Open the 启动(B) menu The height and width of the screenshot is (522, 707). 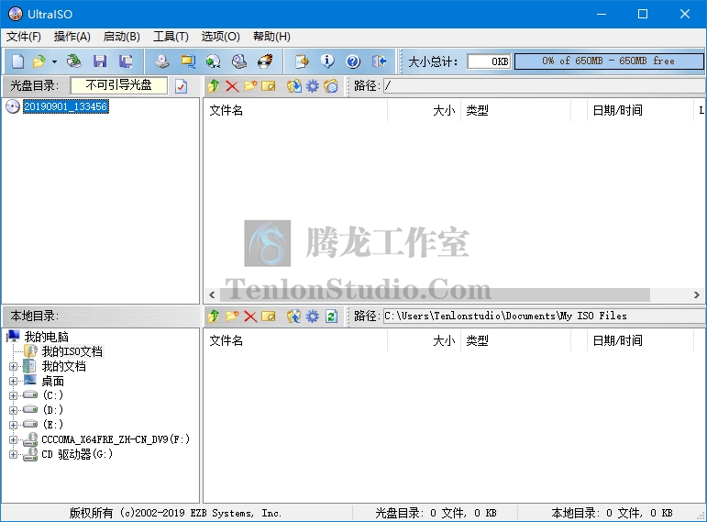(x=122, y=37)
